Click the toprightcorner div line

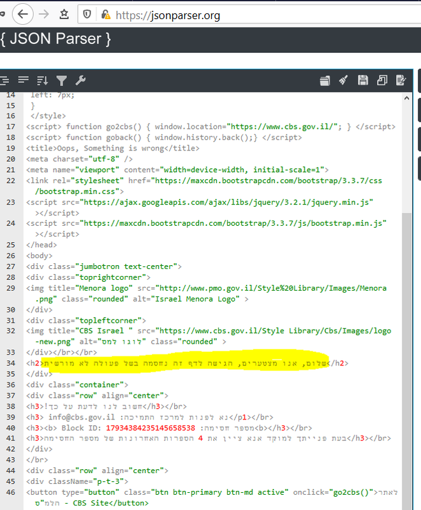coord(88,277)
